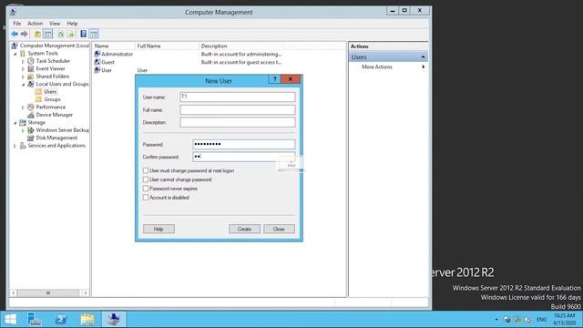The image size is (583, 328).
Task: Check 'User must change password at next logon'
Action: (x=146, y=170)
